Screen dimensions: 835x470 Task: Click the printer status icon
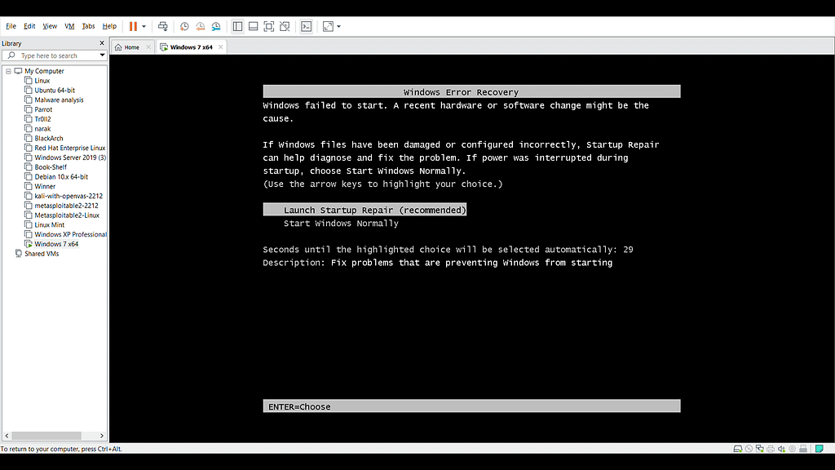pyautogui.click(x=771, y=449)
